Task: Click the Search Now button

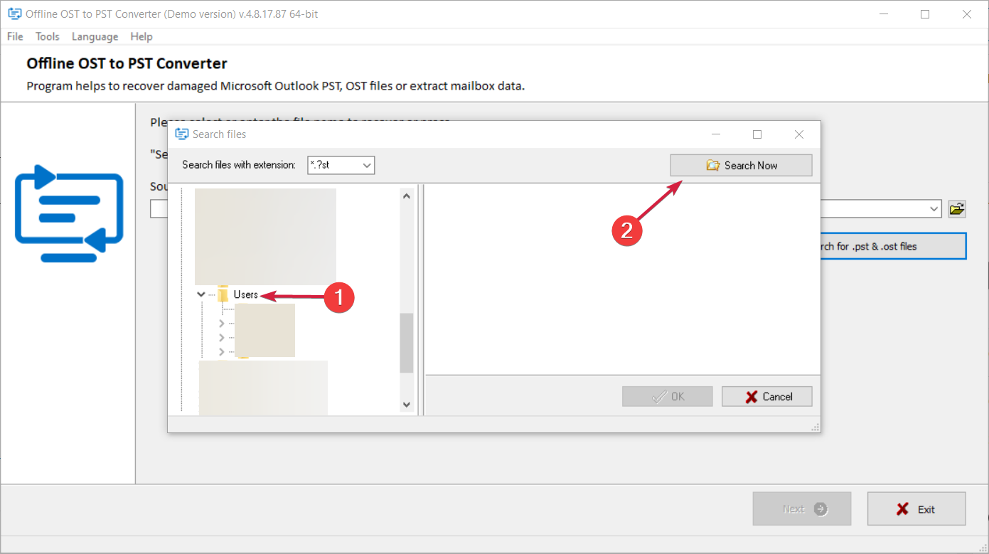Action: tap(741, 165)
